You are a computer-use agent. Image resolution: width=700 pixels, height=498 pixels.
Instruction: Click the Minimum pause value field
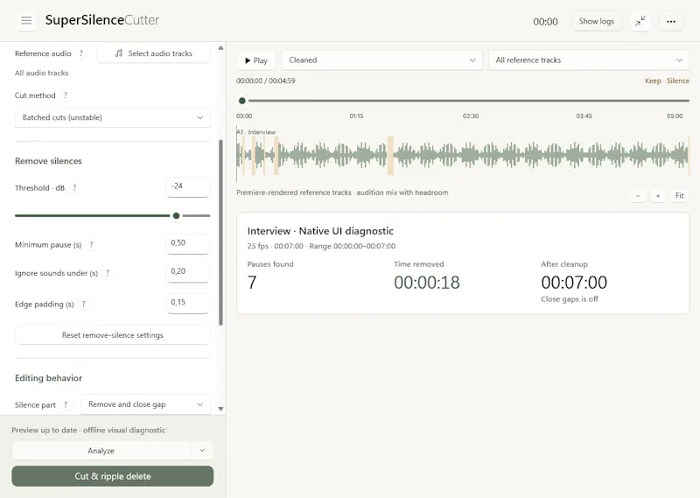[188, 244]
